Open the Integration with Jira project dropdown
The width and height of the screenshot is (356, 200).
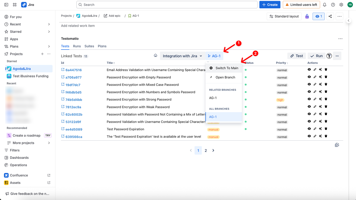point(182,56)
